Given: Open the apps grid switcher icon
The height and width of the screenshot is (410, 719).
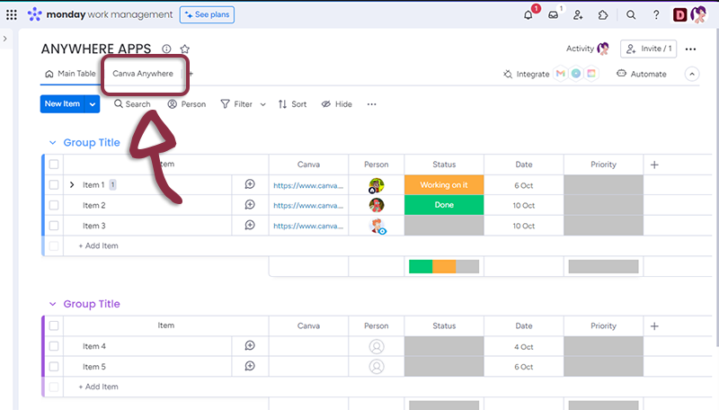Looking at the screenshot, I should [x=11, y=14].
